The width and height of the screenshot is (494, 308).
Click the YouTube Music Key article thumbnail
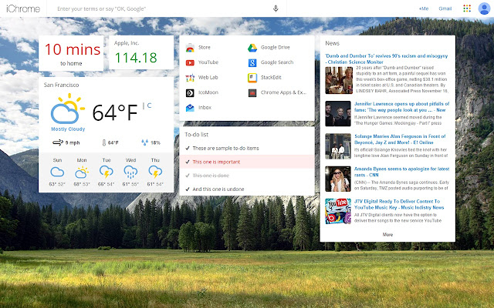click(x=338, y=211)
